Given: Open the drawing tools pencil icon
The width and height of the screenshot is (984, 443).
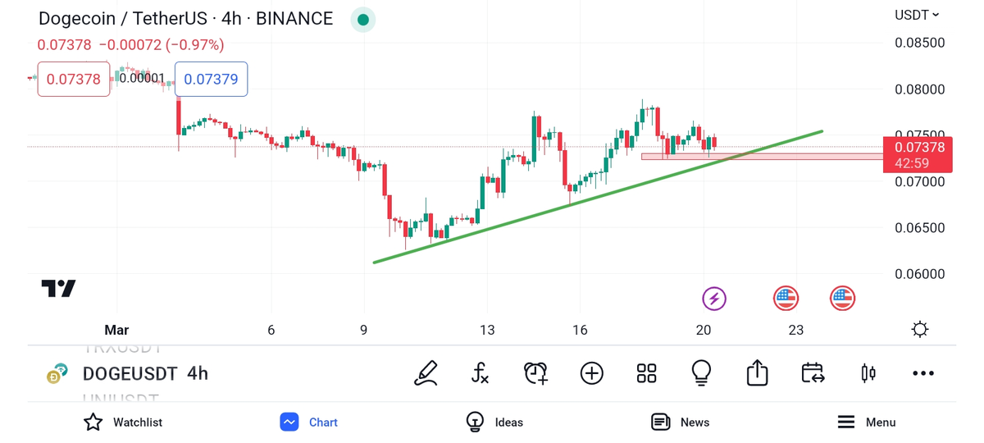Looking at the screenshot, I should [426, 373].
